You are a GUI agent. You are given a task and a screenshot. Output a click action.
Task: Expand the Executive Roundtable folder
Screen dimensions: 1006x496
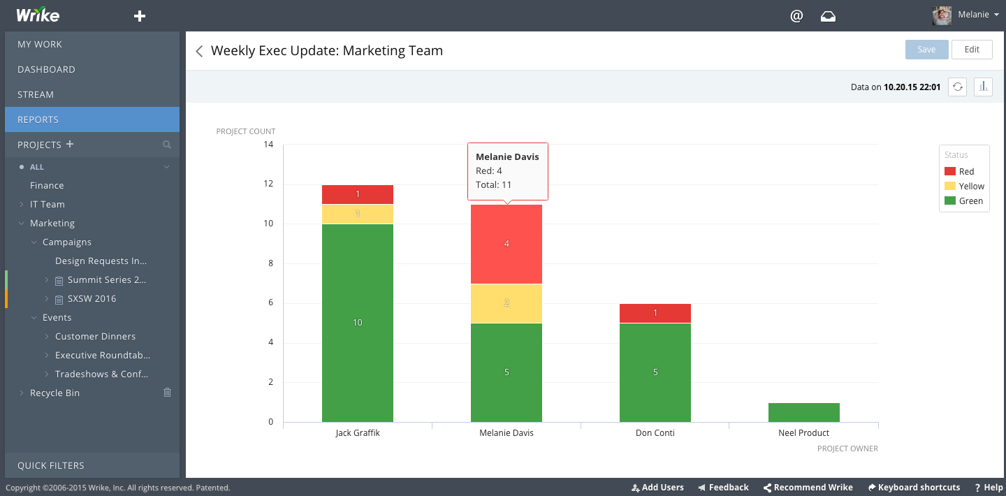(x=47, y=356)
